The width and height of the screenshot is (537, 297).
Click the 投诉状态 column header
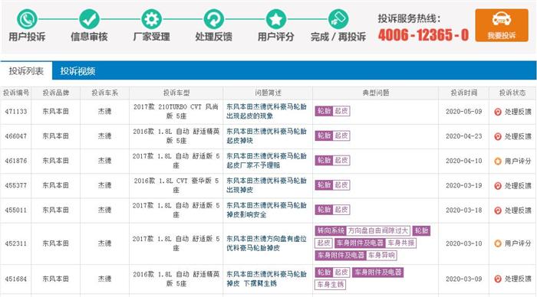pyautogui.click(x=512, y=93)
